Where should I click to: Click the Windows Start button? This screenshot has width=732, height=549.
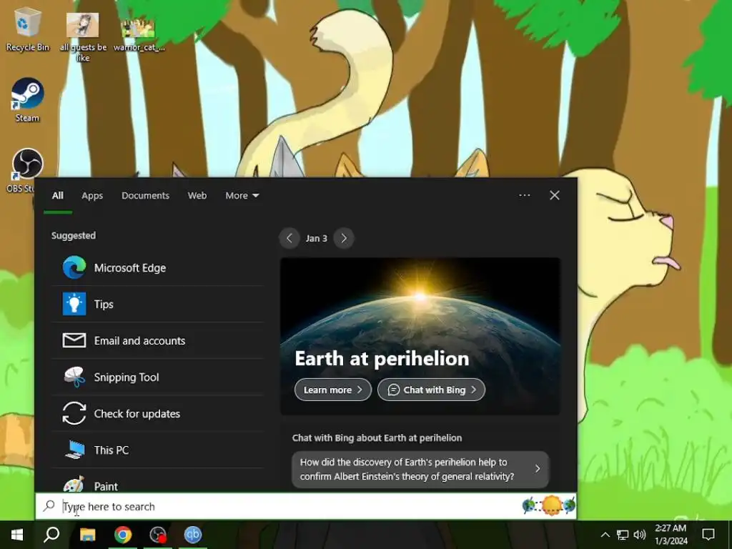(17, 535)
